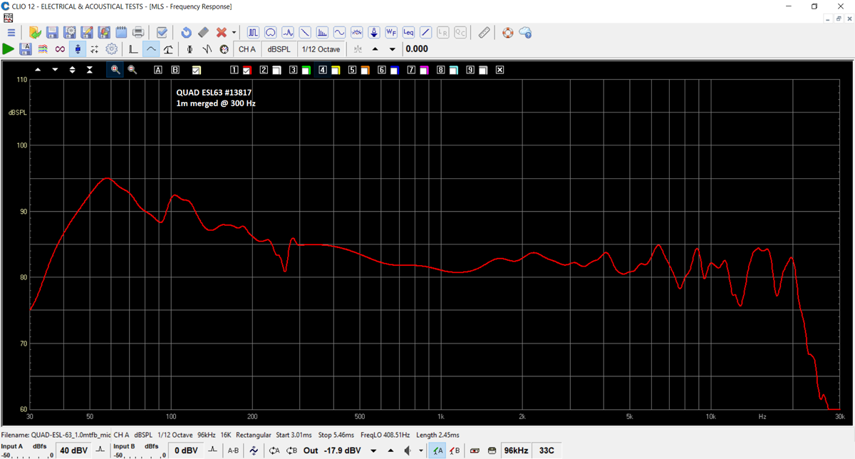This screenshot has width=855, height=459.
Task: Click the autosave disk with A icon
Action: coord(25,49)
